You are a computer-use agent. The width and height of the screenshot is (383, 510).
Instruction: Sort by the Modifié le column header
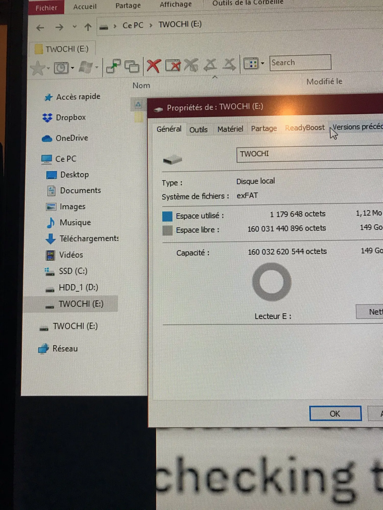(324, 82)
